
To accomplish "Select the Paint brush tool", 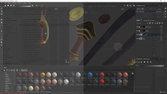I will [x=2, y=8].
